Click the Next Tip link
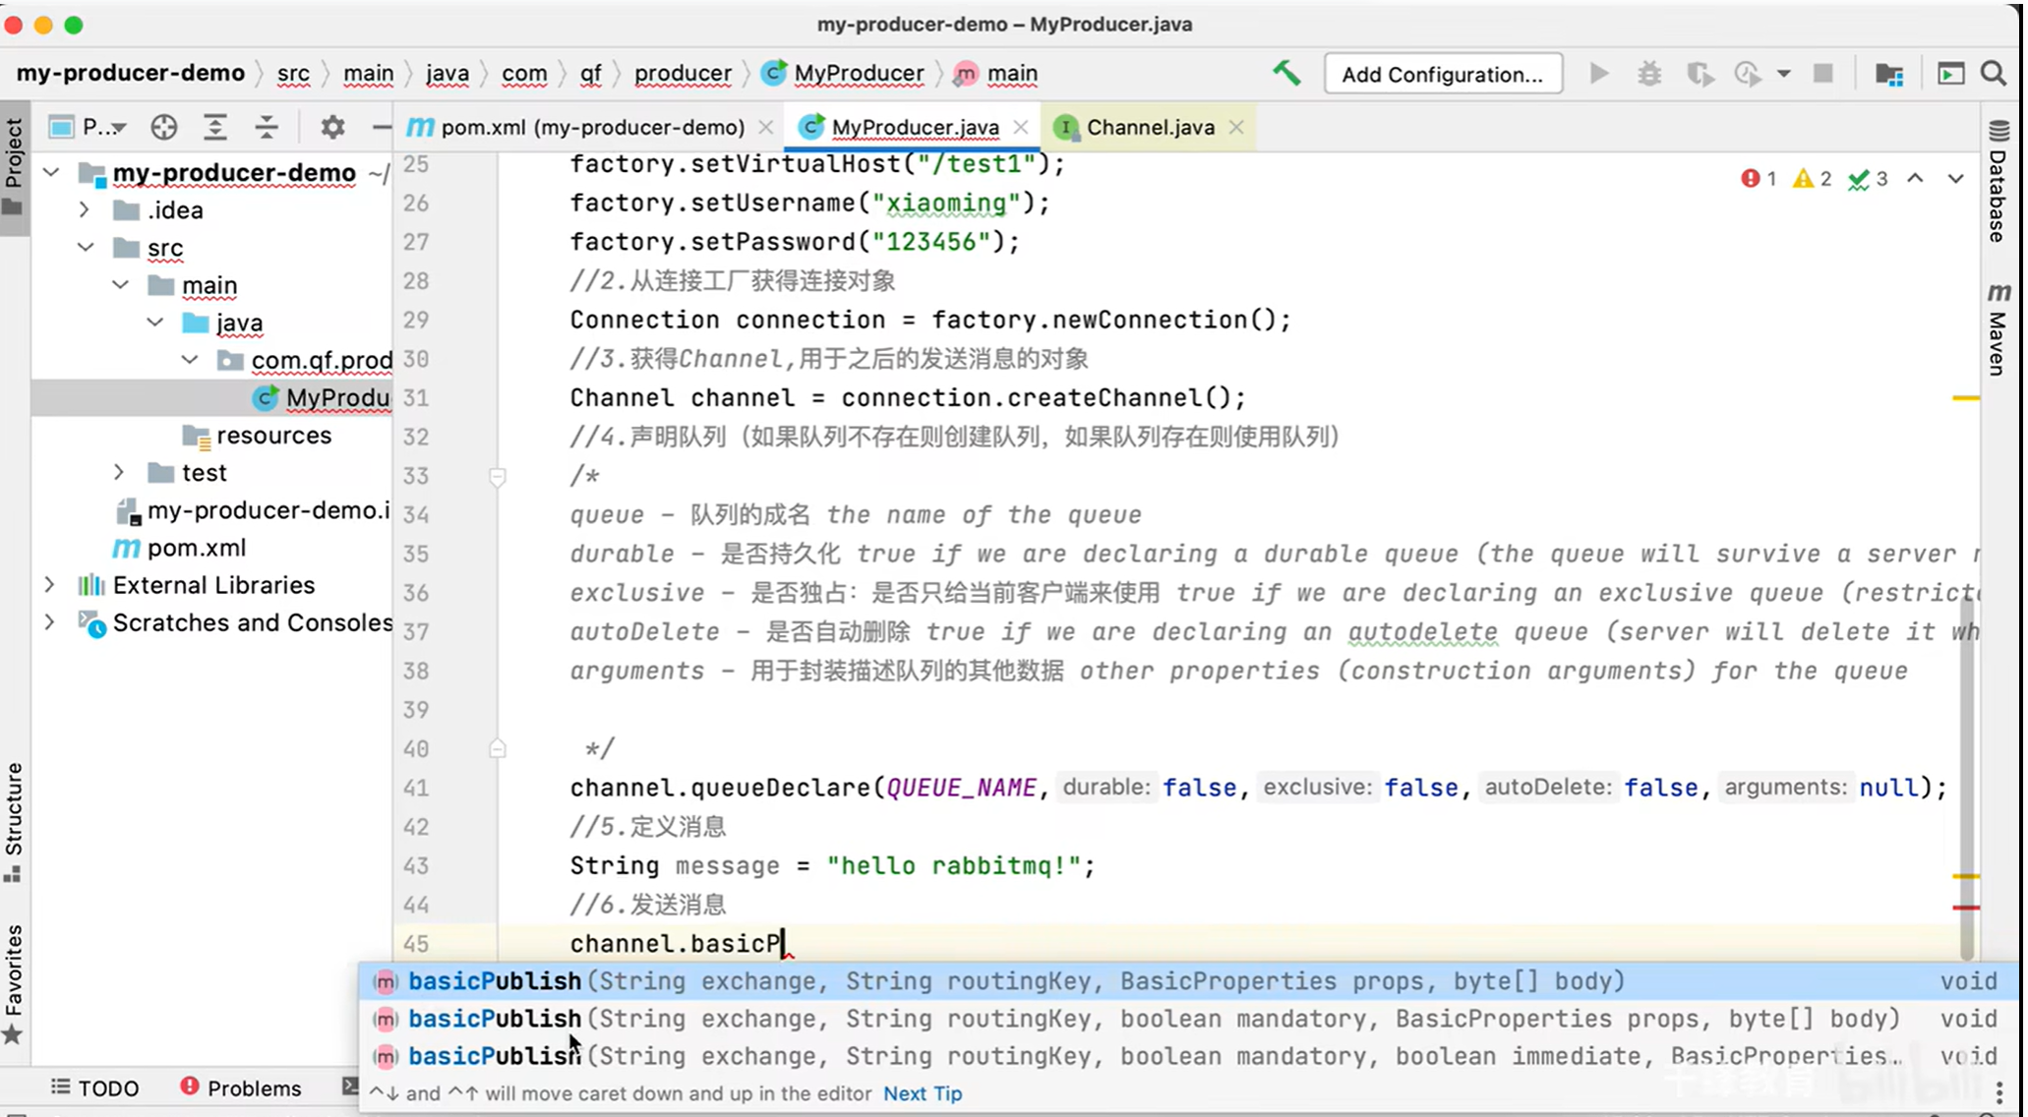The image size is (2028, 1117). (922, 1093)
